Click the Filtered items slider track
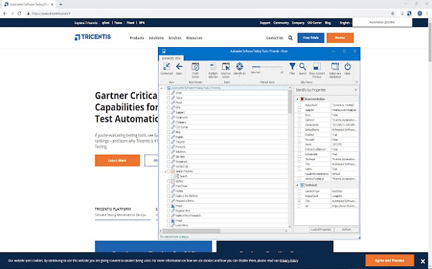 pyautogui.click(x=267, y=67)
